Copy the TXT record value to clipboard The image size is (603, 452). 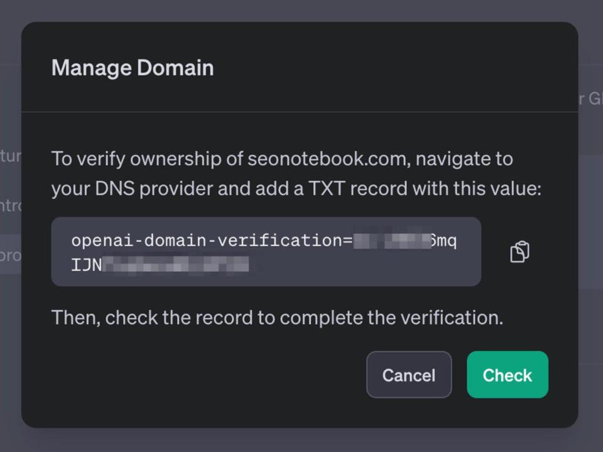tap(519, 252)
